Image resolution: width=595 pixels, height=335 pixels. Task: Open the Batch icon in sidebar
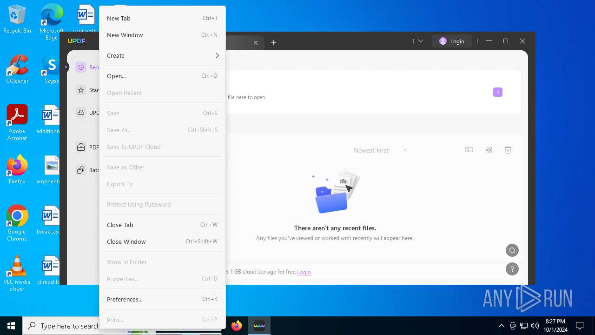tap(81, 170)
